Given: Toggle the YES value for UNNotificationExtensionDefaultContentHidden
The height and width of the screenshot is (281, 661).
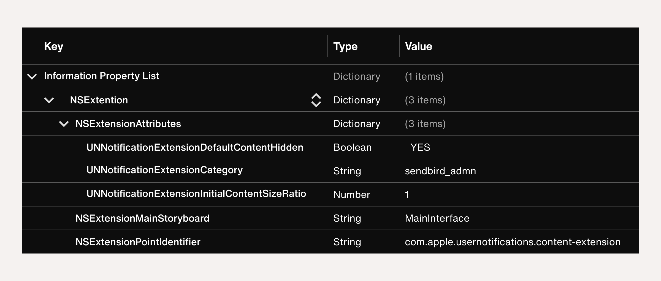Looking at the screenshot, I should tap(420, 147).
